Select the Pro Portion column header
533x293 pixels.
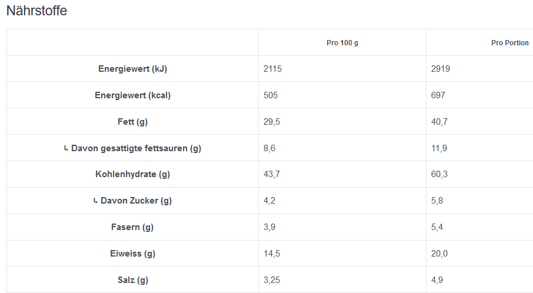509,43
